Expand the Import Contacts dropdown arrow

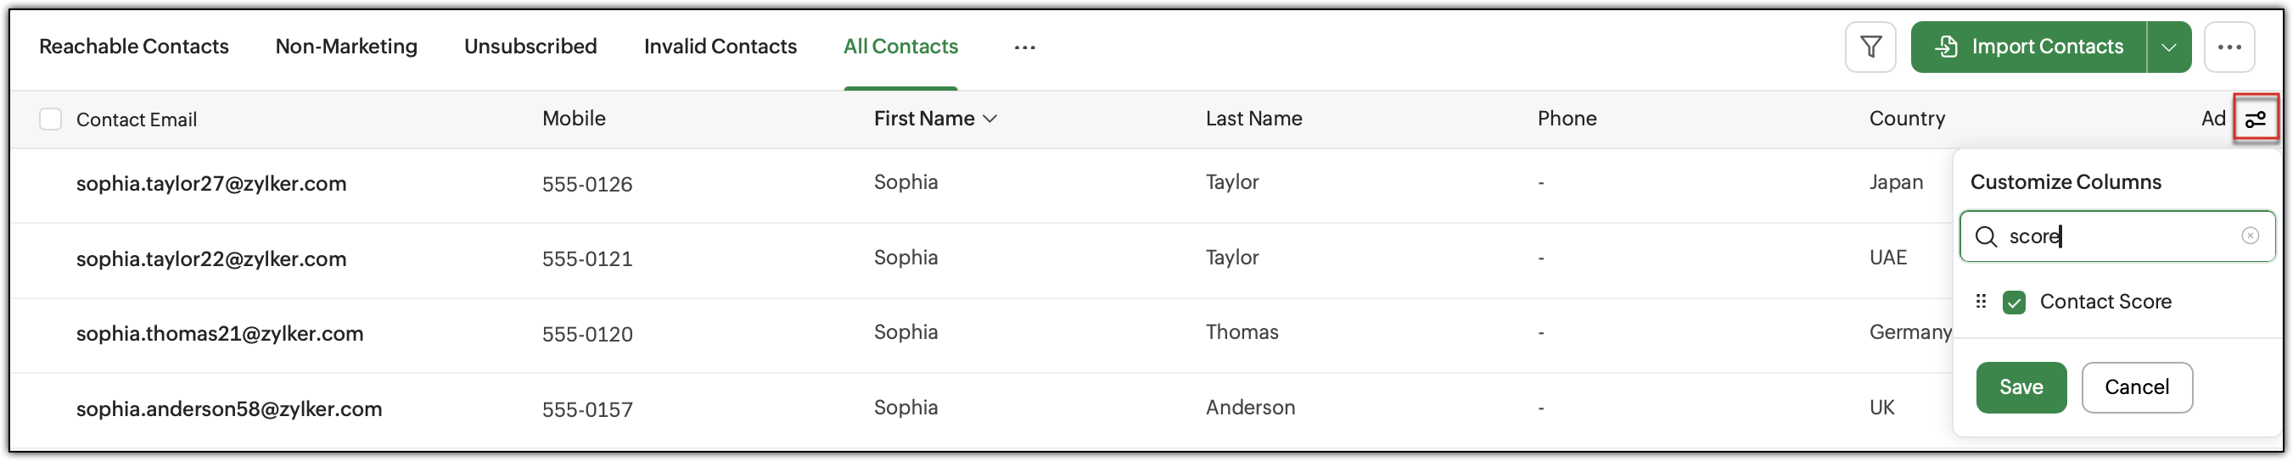tap(2168, 47)
